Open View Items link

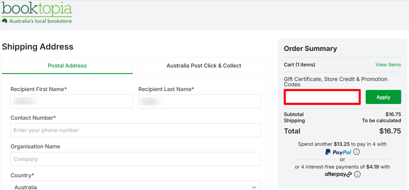(x=388, y=65)
